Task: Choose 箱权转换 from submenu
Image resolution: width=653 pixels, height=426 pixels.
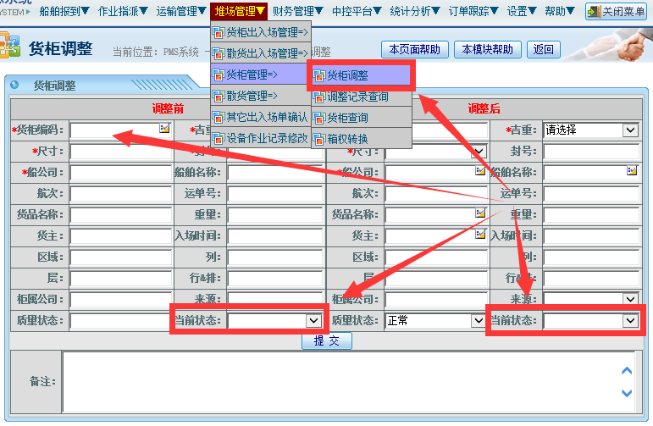Action: [x=347, y=138]
